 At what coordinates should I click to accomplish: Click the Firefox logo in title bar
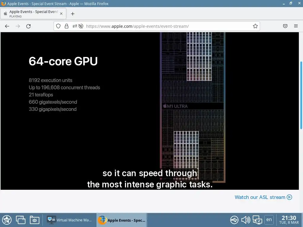4,4
